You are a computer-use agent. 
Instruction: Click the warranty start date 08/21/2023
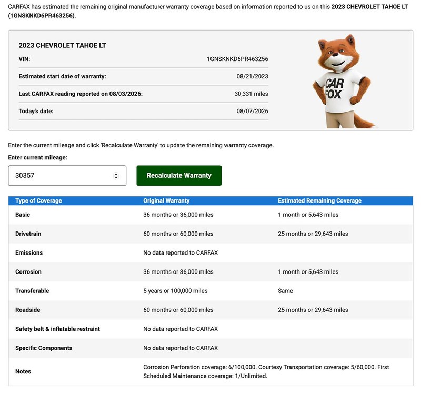point(253,76)
